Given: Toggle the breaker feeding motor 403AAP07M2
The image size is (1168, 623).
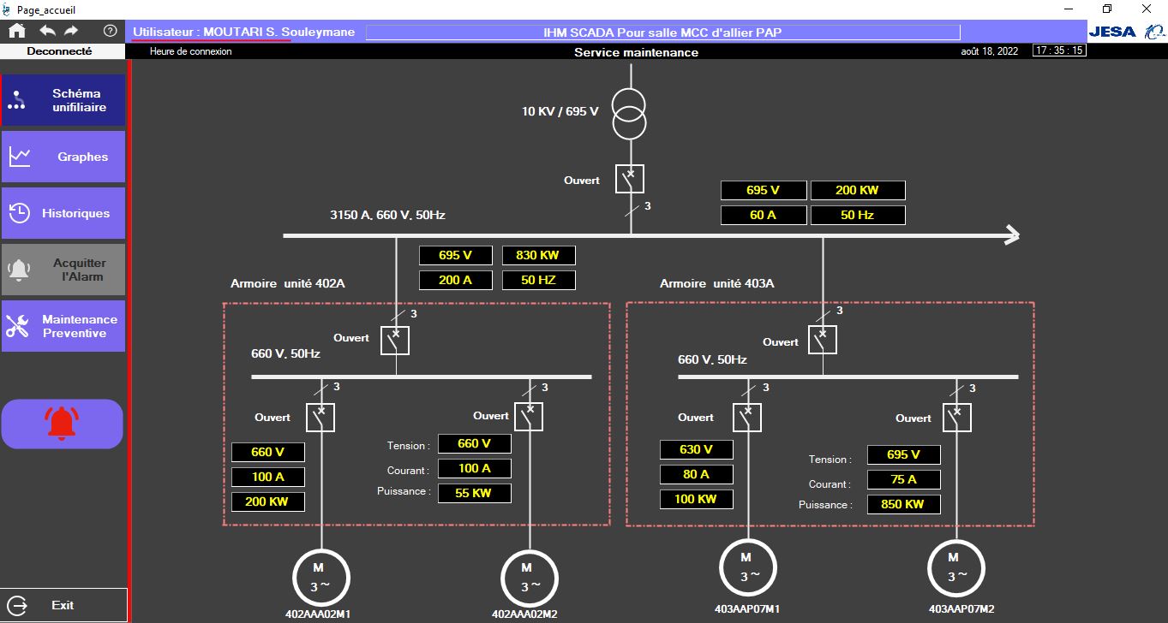Looking at the screenshot, I should tap(956, 418).
